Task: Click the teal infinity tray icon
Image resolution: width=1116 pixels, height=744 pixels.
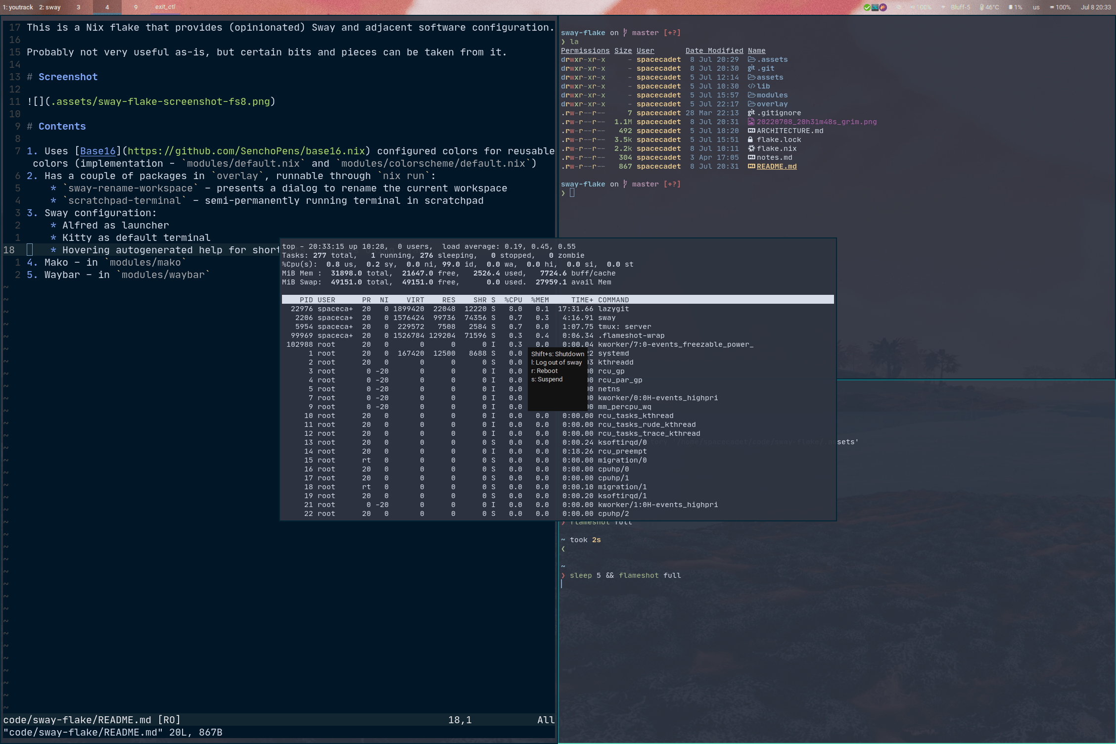Action: point(875,7)
